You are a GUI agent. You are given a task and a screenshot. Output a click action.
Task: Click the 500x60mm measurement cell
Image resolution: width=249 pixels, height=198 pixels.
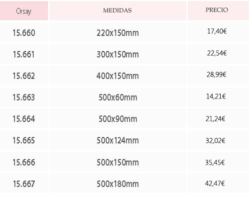[x=118, y=97]
